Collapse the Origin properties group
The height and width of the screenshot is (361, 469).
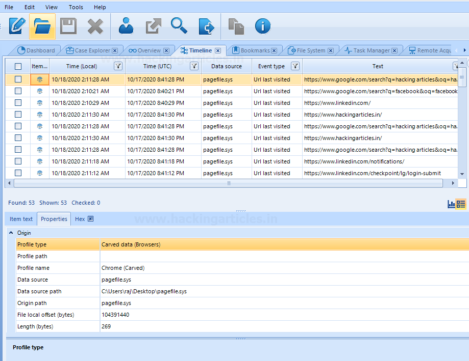click(x=11, y=233)
